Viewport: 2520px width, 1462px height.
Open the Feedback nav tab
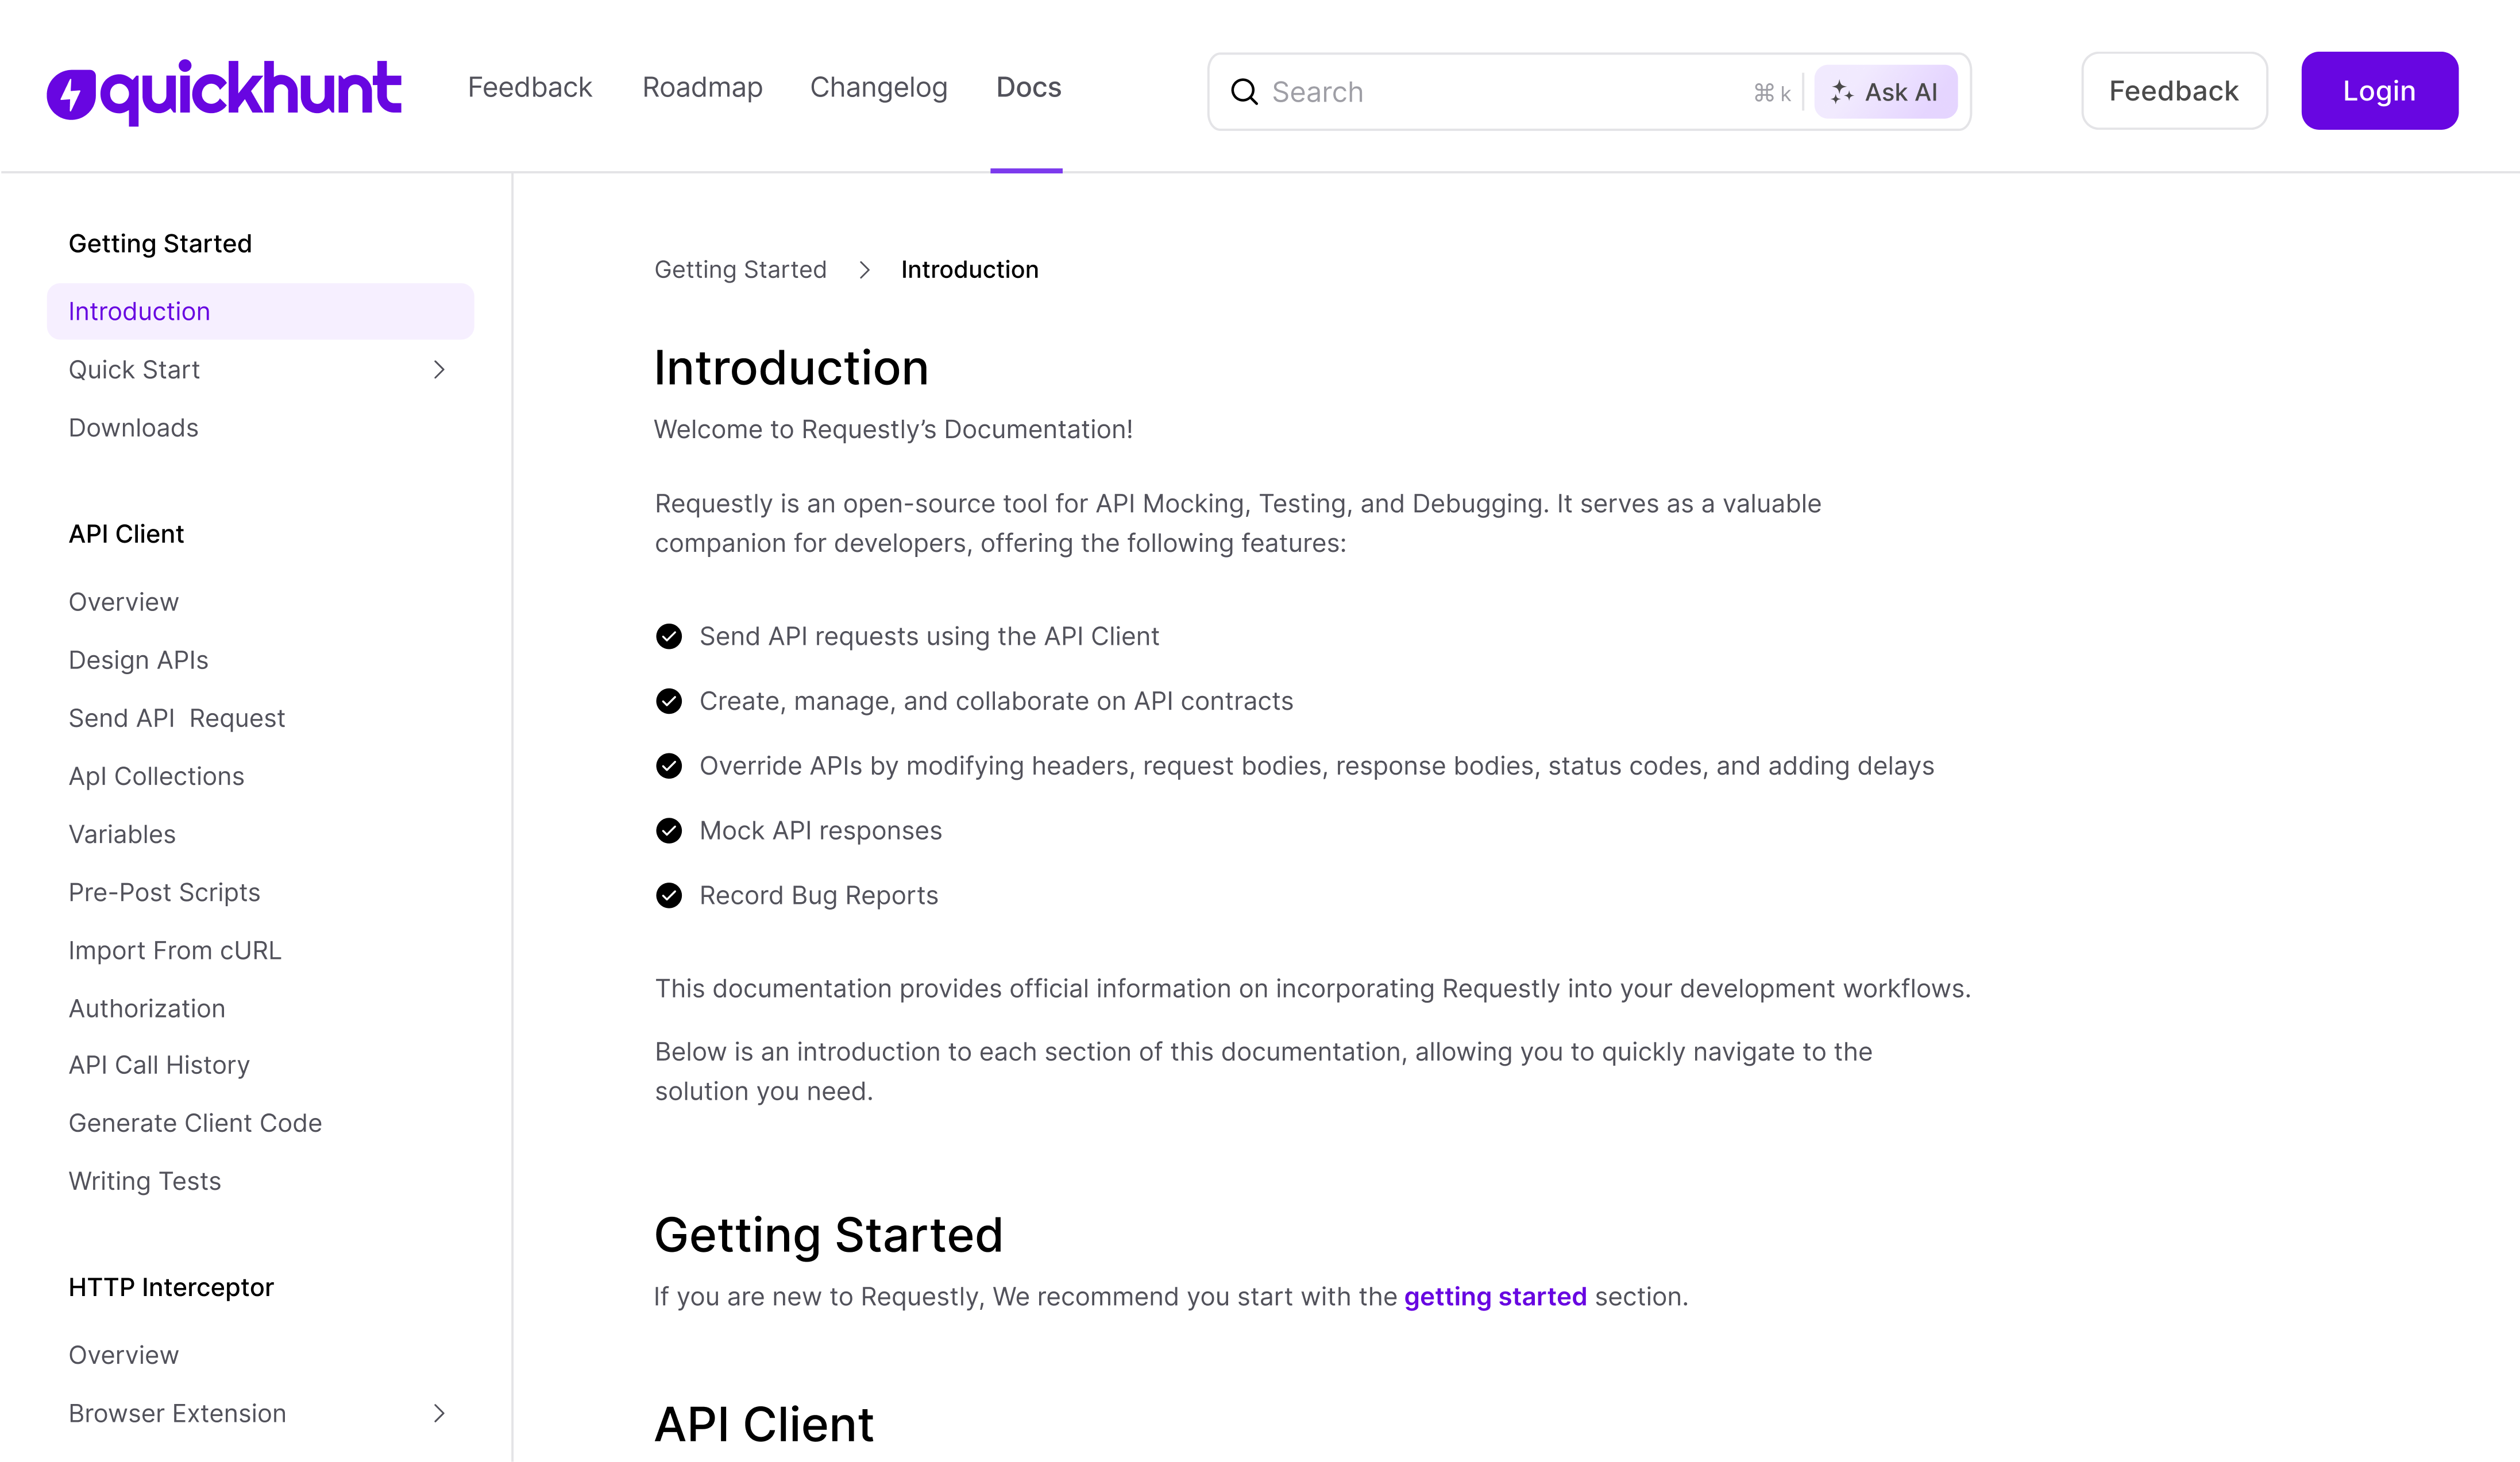530,88
